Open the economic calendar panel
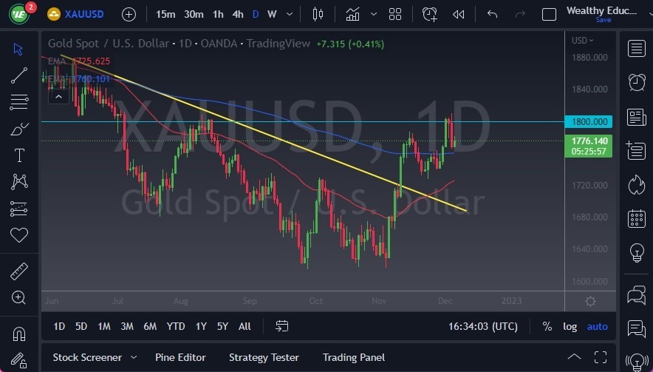This screenshot has width=653, height=372. [636, 218]
